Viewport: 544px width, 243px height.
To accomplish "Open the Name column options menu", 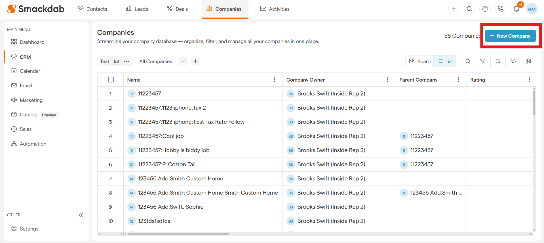I will click(x=274, y=80).
